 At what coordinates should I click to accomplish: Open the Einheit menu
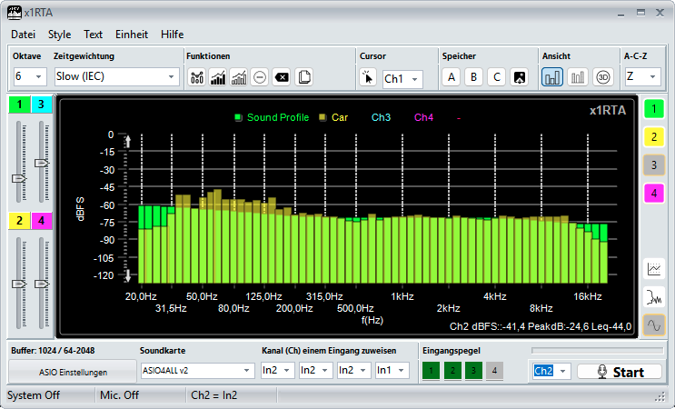point(132,35)
